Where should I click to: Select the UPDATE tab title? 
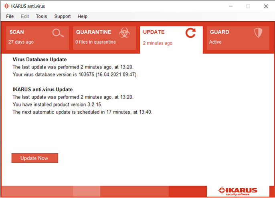tap(154, 32)
